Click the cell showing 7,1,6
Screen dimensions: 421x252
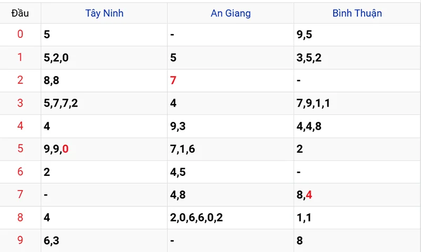tap(183, 149)
